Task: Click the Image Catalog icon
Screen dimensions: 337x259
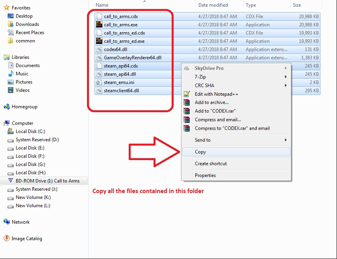Action: pyautogui.click(x=7, y=238)
